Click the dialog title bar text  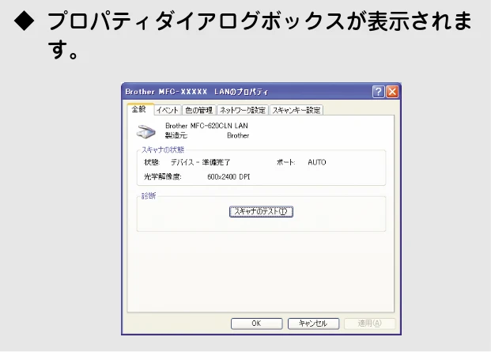pos(197,92)
